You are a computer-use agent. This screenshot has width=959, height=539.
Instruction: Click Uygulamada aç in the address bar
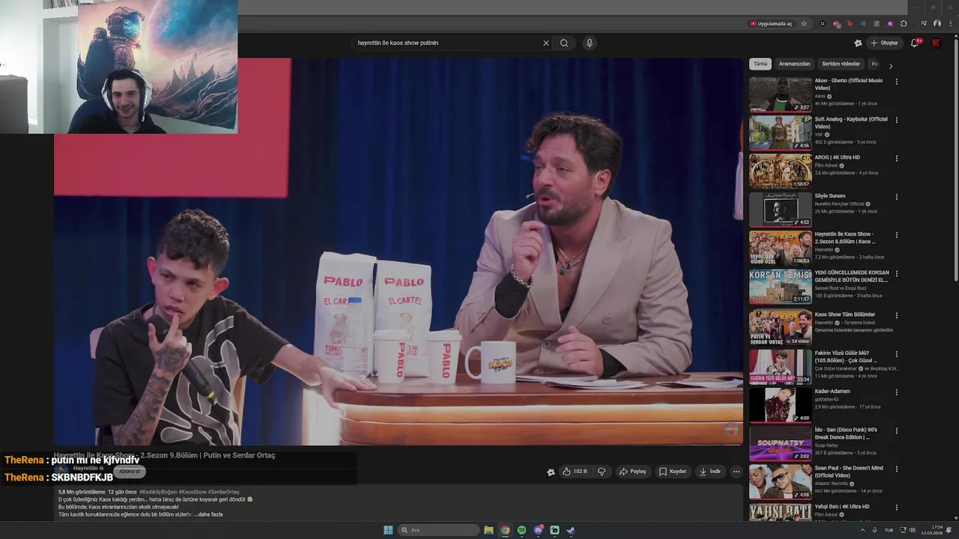[771, 23]
